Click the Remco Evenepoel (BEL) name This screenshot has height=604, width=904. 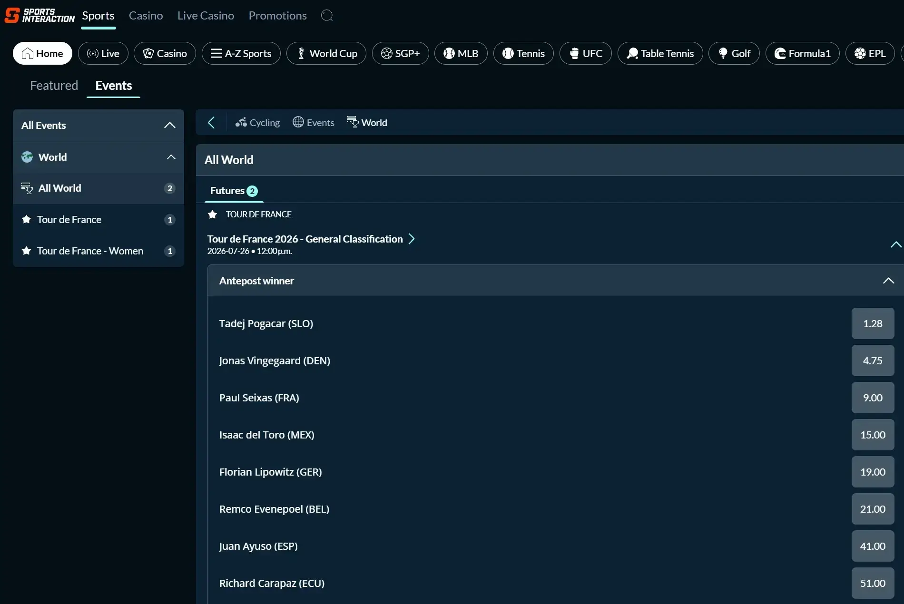click(x=274, y=509)
